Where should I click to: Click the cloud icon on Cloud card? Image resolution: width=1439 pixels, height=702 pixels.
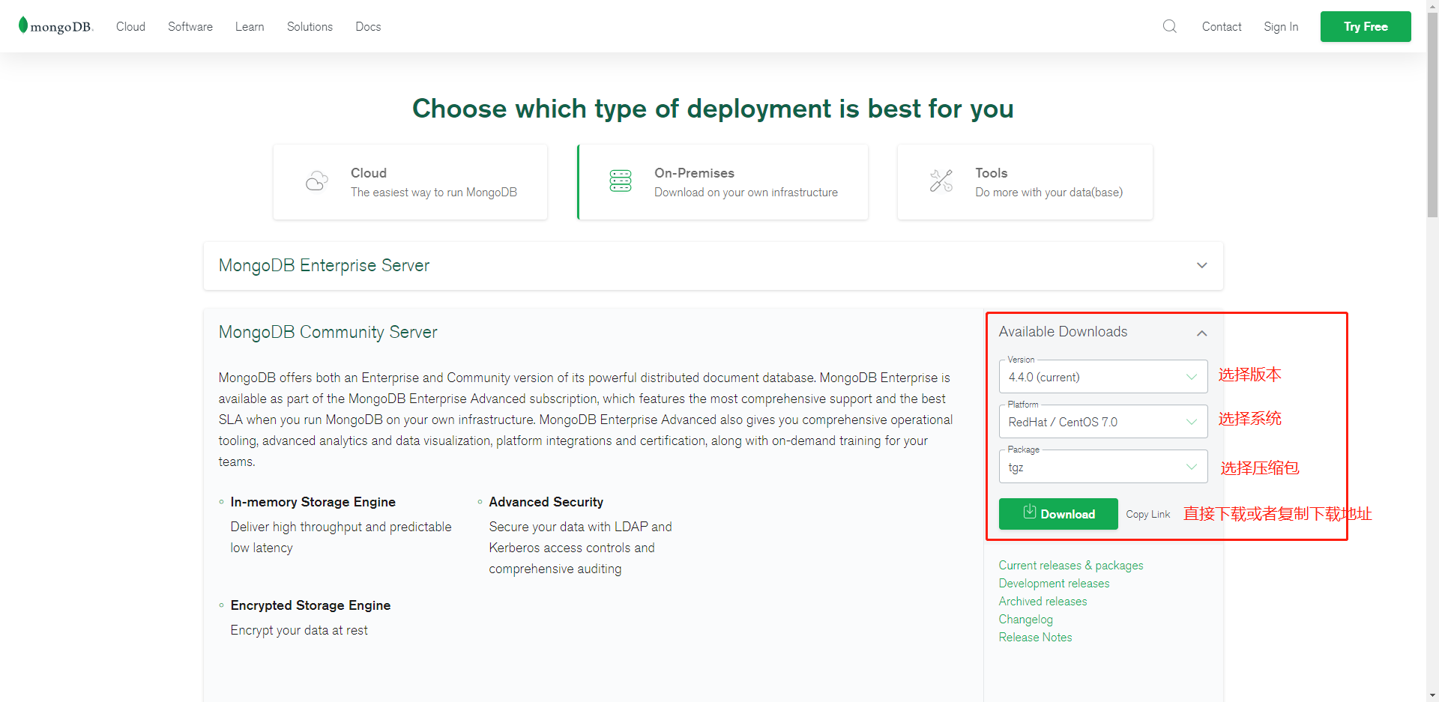click(x=317, y=181)
